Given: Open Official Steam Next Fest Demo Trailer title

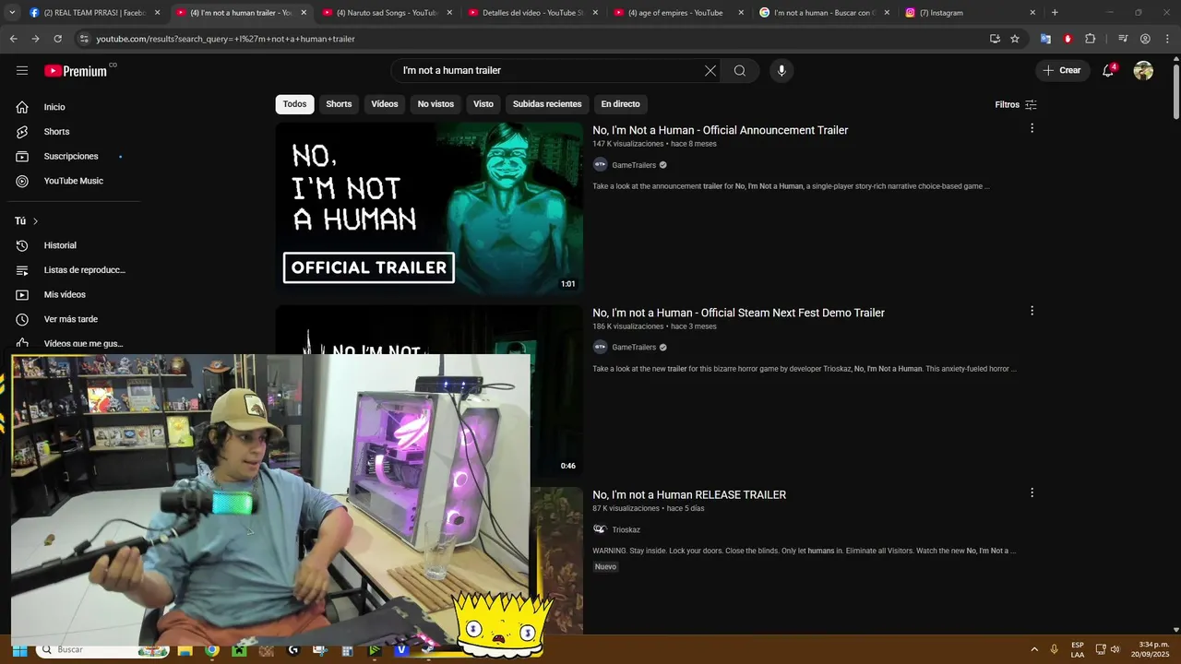Looking at the screenshot, I should pyautogui.click(x=738, y=313).
